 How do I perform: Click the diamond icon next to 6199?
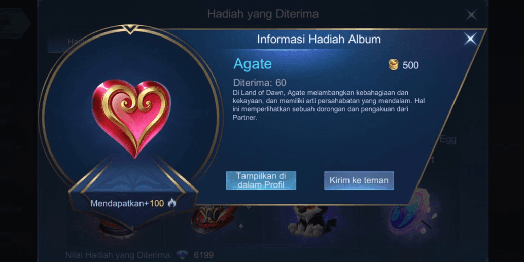click(182, 255)
